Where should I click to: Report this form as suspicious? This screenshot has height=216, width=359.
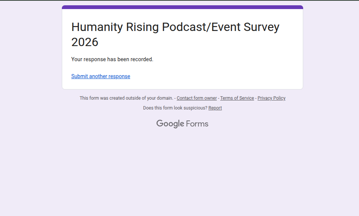coord(215,108)
